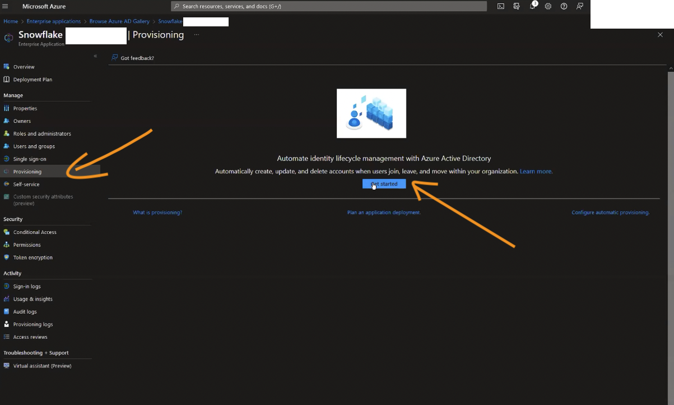Open Plan an application deployment link
This screenshot has height=405, width=674.
point(384,213)
